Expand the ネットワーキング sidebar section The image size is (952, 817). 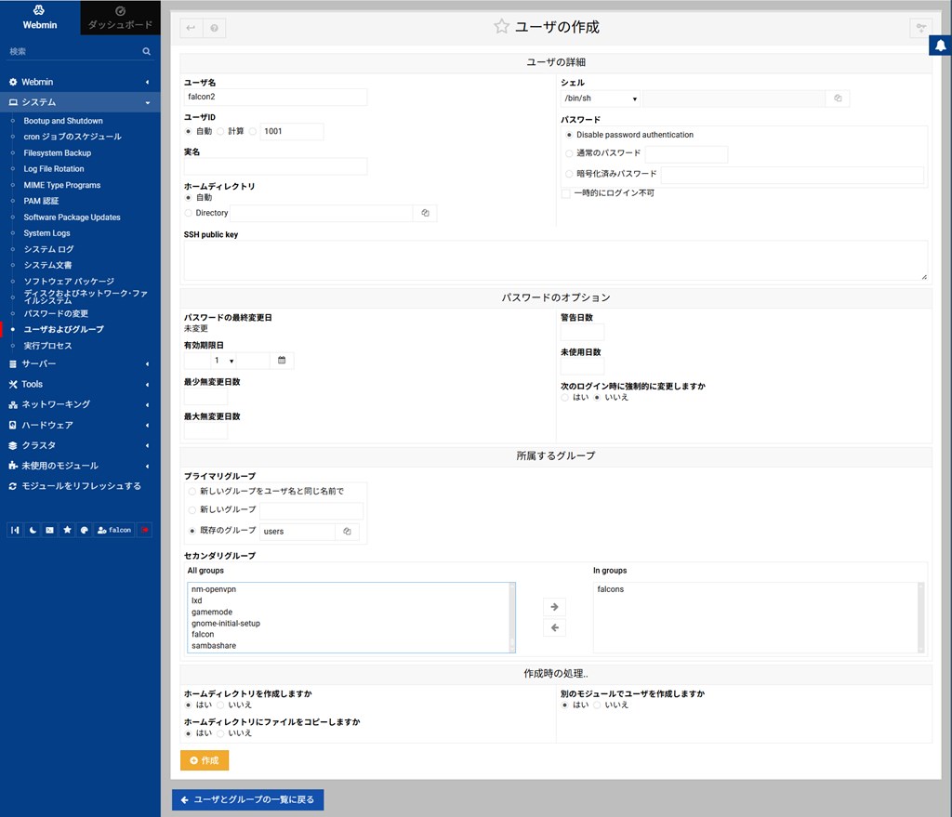coord(80,404)
